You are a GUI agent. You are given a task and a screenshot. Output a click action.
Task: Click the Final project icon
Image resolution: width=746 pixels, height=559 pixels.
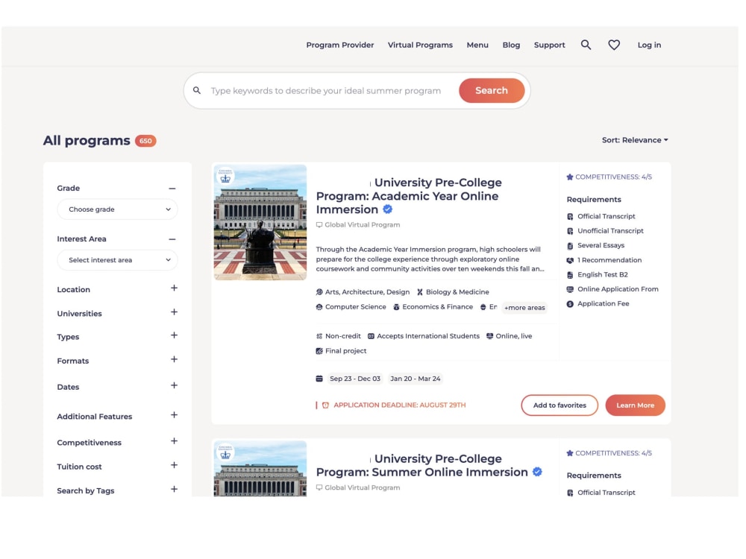coord(319,351)
